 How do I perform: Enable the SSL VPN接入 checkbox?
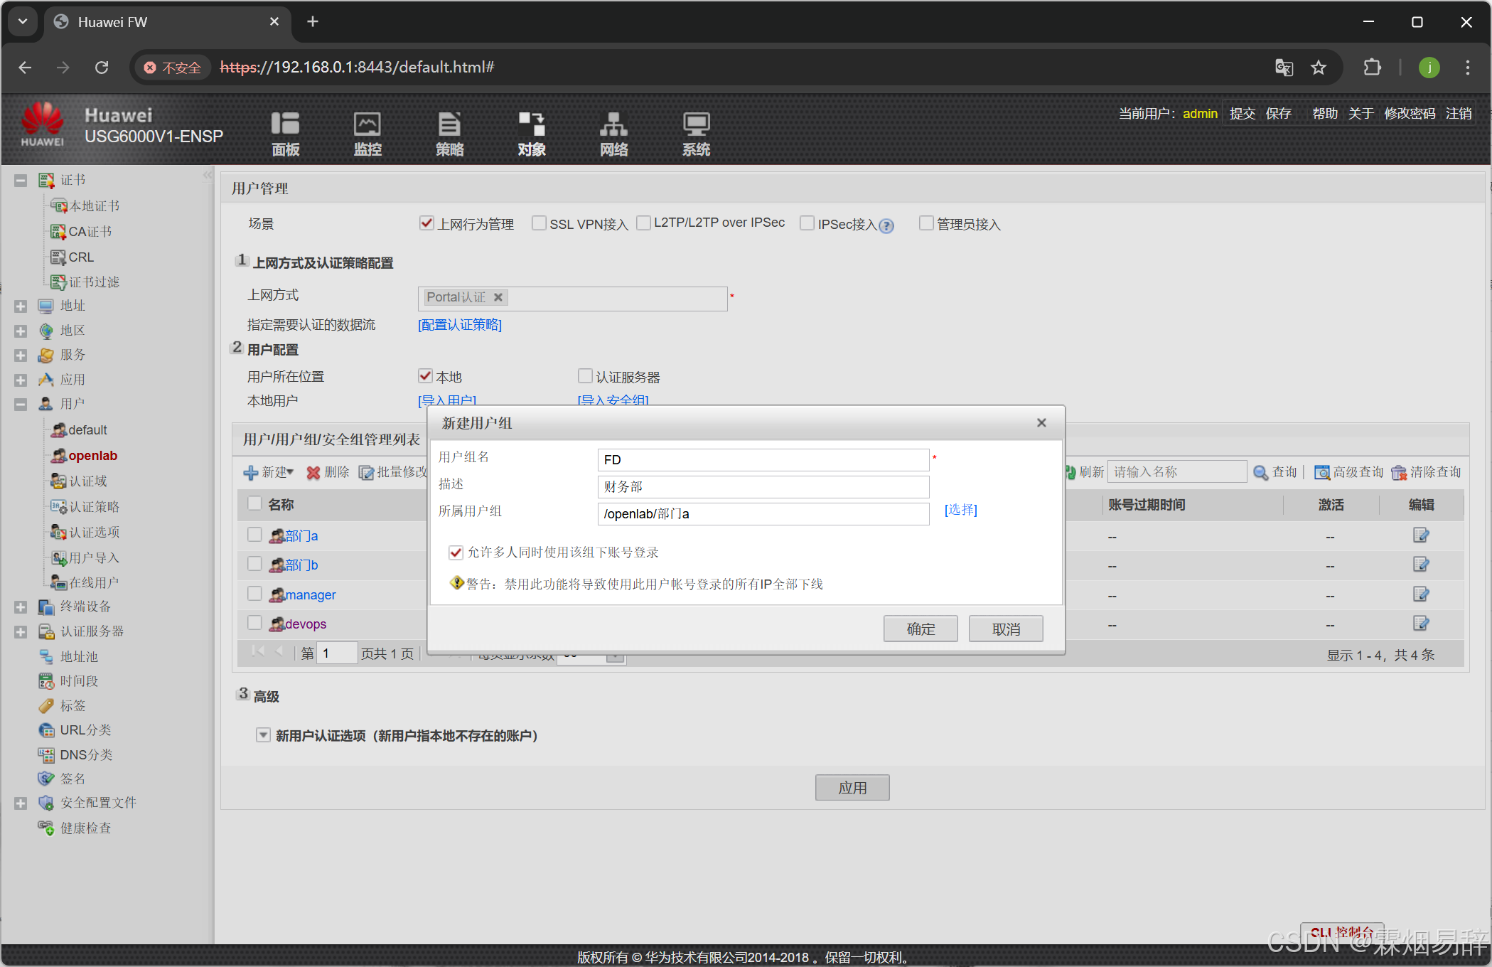click(539, 223)
